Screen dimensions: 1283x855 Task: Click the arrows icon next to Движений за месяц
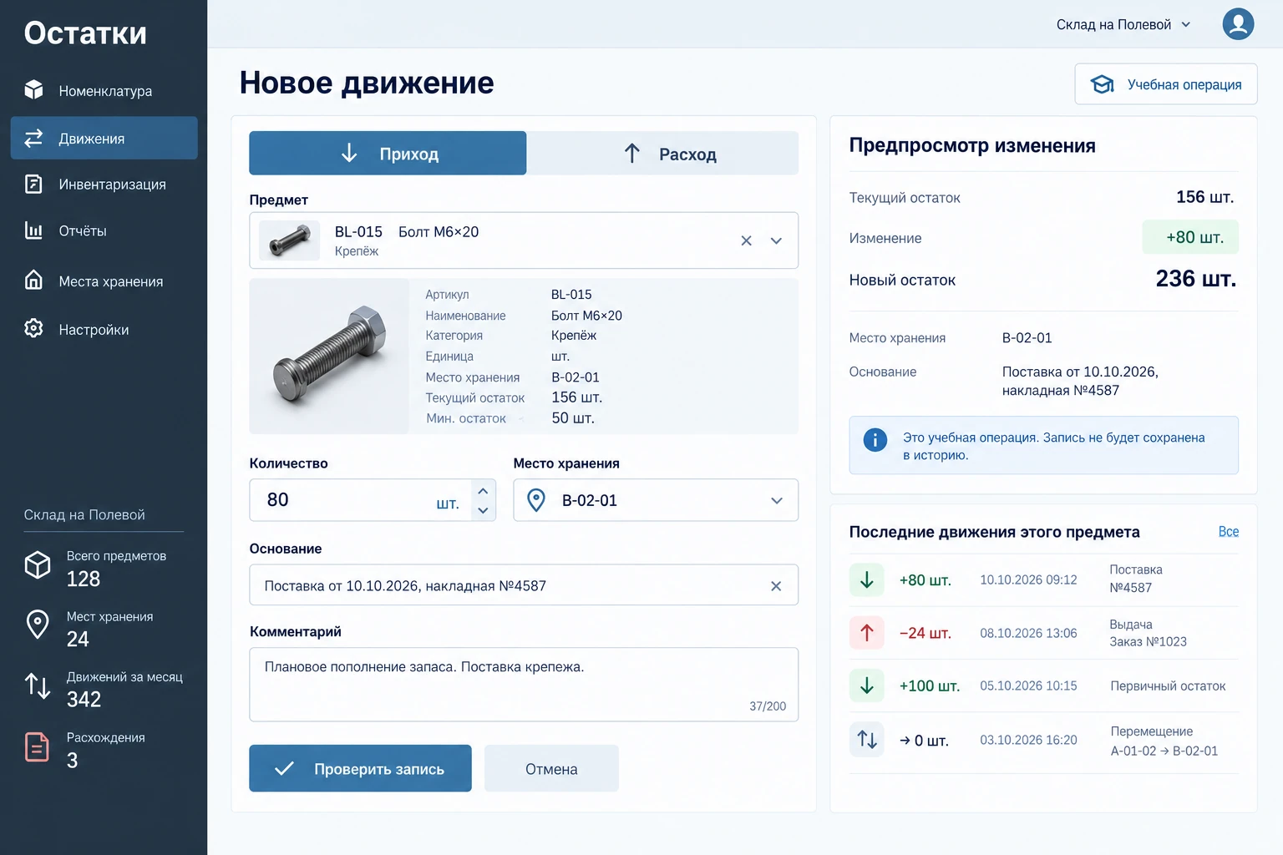38,686
